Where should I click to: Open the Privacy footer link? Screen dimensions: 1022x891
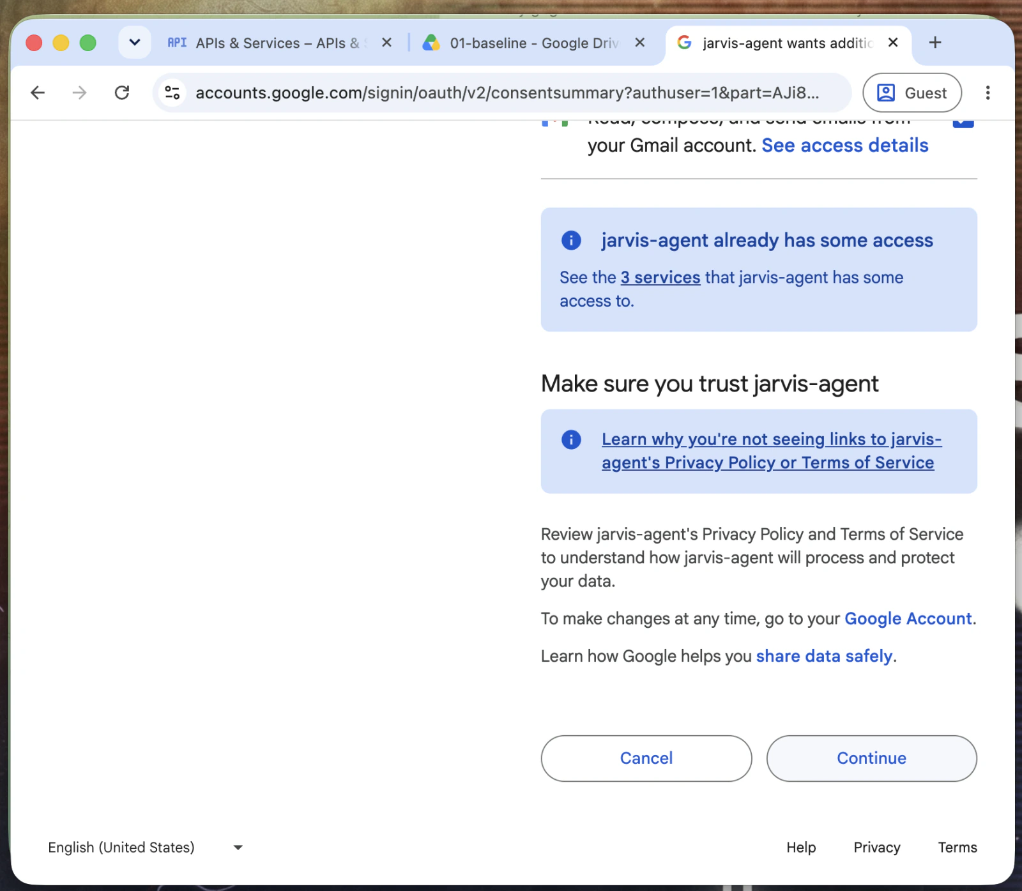(877, 848)
